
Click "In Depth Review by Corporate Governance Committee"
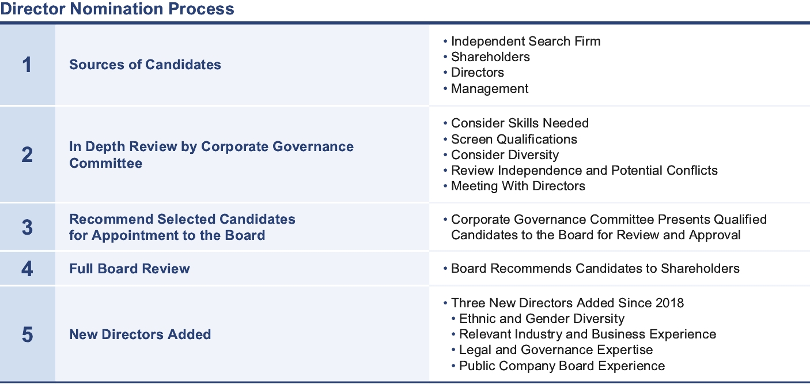(211, 155)
